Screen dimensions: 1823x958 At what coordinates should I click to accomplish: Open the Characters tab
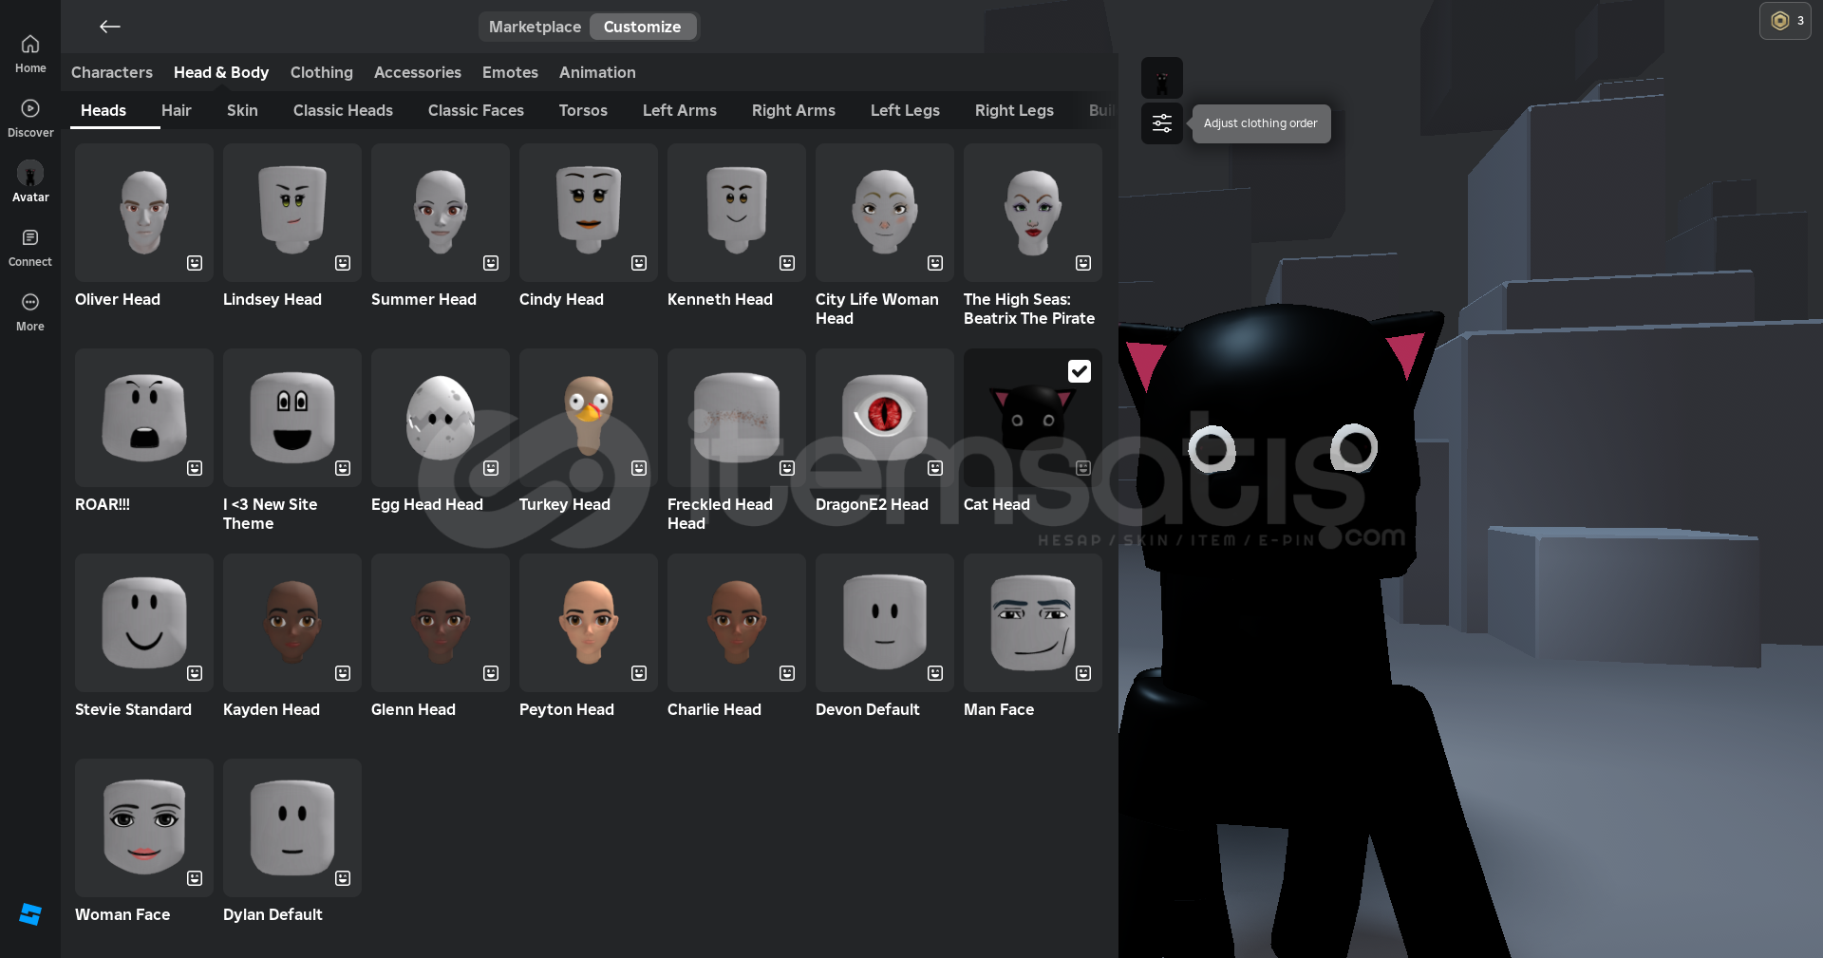[112, 72]
